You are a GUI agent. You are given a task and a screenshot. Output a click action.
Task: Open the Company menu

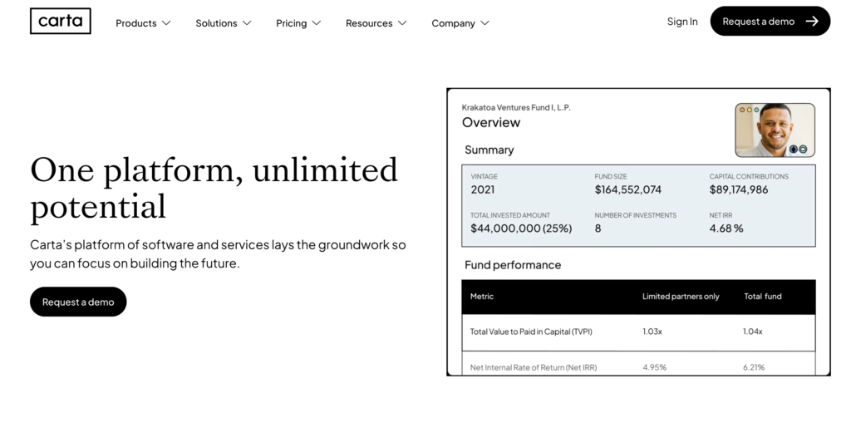[460, 22]
